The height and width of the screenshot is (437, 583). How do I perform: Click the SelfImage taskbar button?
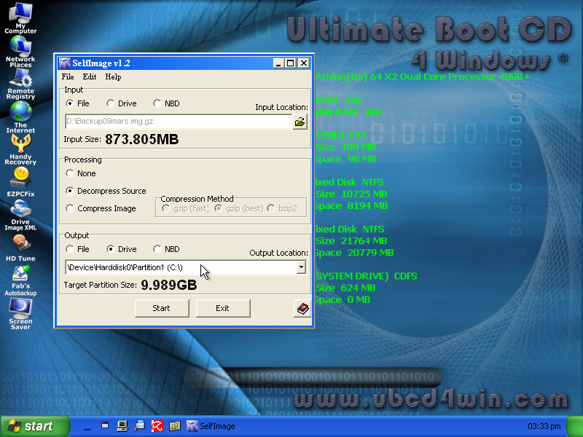[x=211, y=426]
